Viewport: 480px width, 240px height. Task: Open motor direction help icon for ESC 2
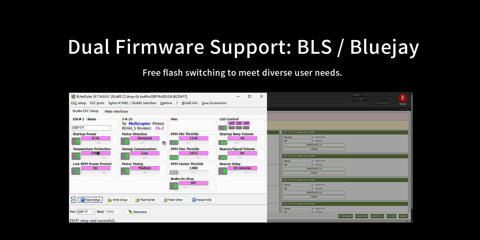[x=323, y=161]
